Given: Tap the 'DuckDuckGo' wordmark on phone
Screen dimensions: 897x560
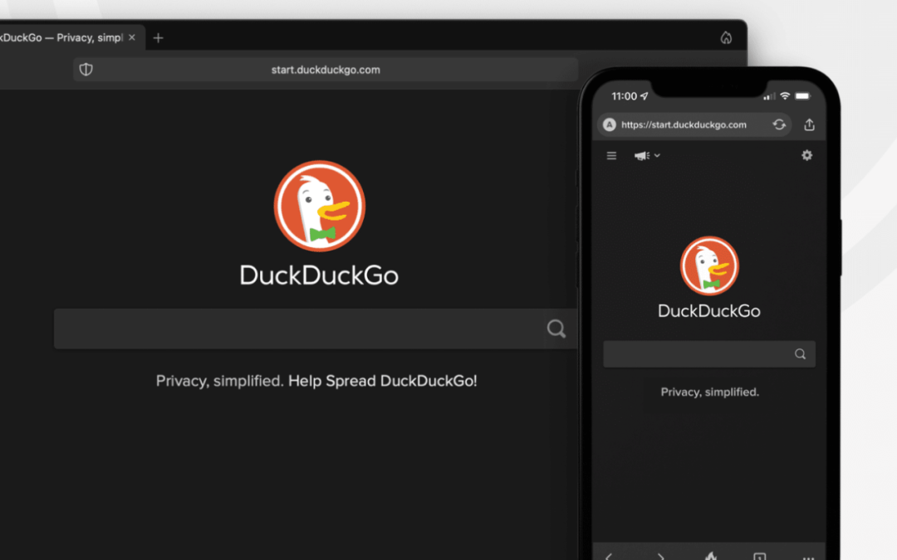Looking at the screenshot, I should (x=709, y=311).
